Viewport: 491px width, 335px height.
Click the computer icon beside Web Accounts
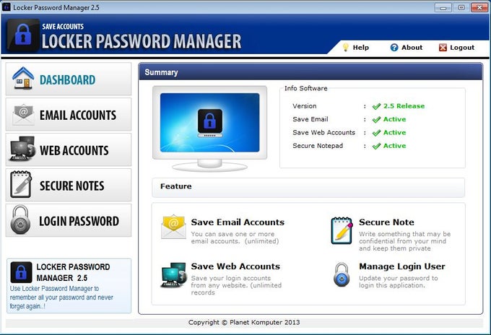[x=22, y=149]
